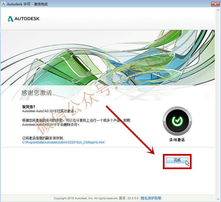Click the 'Autodesk 许可 - 激活完成' window title
Image resolution: width=221 pixels, height=202 pixels.
point(27,4)
